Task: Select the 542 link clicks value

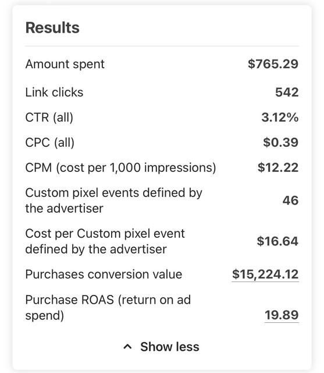Action: click(287, 92)
